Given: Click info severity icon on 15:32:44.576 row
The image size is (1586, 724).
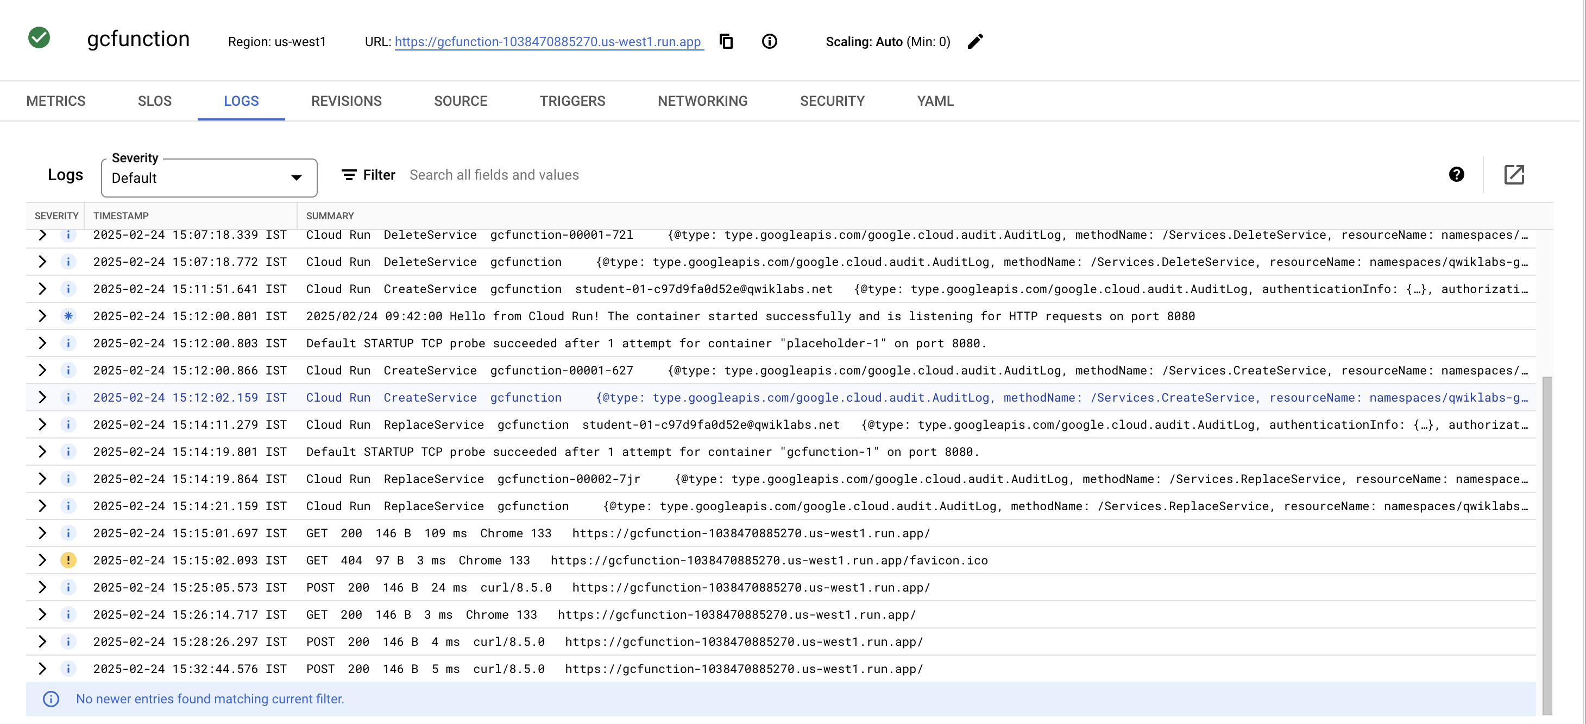Looking at the screenshot, I should tap(68, 669).
